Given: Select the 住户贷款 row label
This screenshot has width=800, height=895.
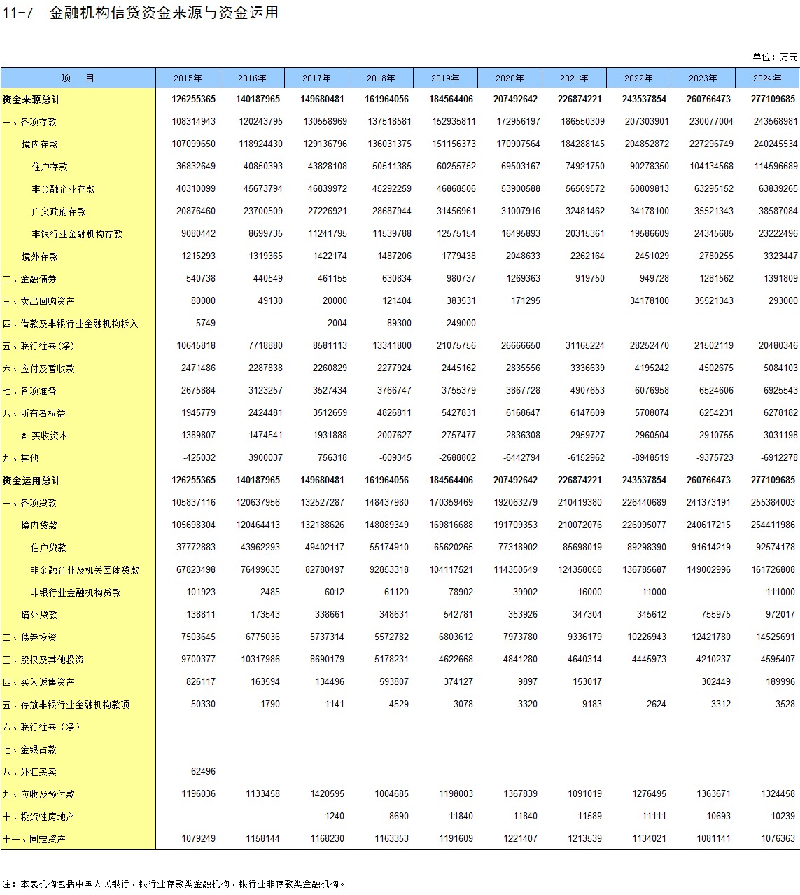Looking at the screenshot, I should (x=48, y=548).
